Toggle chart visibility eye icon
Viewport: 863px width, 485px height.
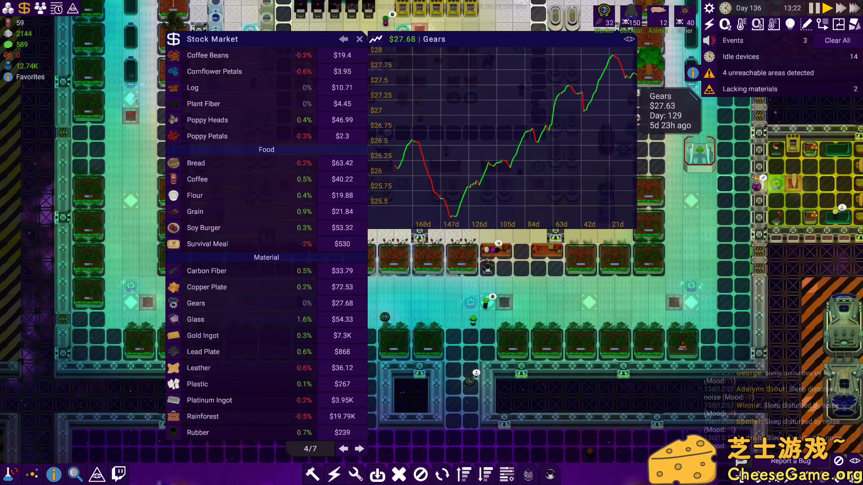[x=629, y=39]
